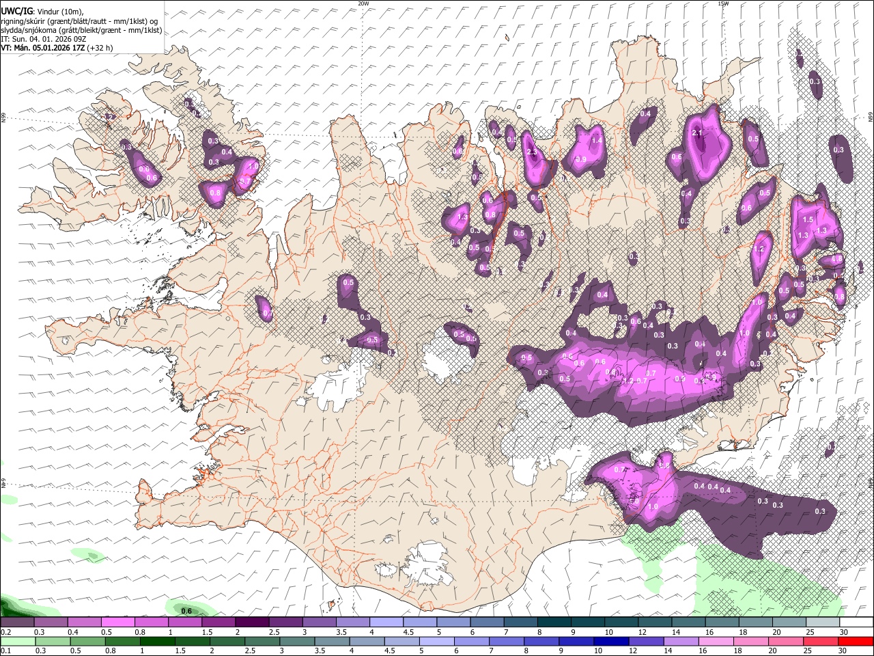This screenshot has height=656, width=874.
Task: Click the '20W' longitude label
Action: click(x=363, y=3)
